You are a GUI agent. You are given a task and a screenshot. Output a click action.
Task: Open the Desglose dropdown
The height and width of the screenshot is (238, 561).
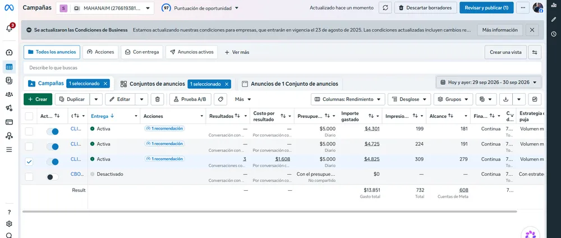[410, 99]
